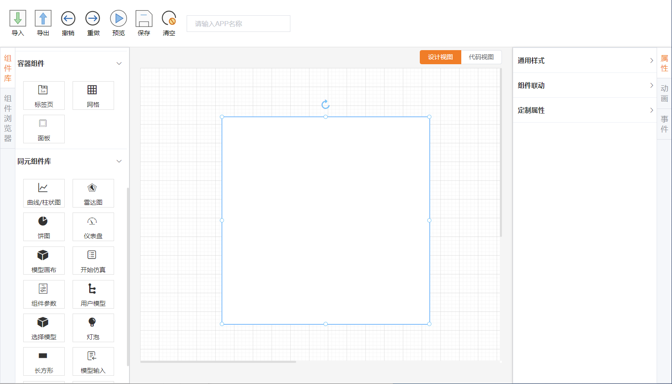Clear canvas with 清空 icon
The height and width of the screenshot is (384, 672).
coord(169,19)
